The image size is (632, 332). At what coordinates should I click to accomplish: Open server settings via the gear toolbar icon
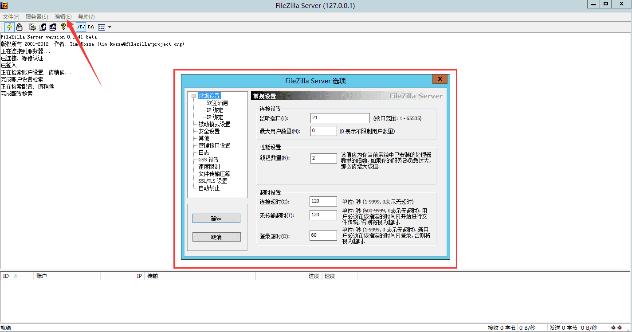tap(33, 27)
